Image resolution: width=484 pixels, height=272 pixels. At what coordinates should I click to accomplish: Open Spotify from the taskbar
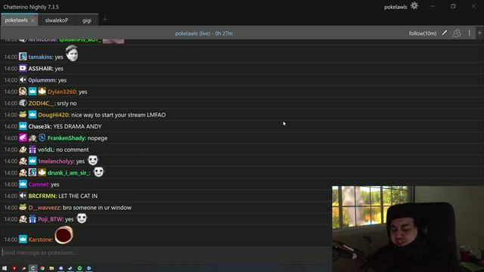80,268
